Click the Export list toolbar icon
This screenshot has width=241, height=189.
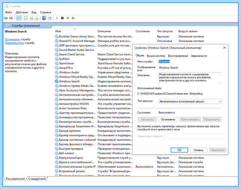pyautogui.click(x=37, y=18)
